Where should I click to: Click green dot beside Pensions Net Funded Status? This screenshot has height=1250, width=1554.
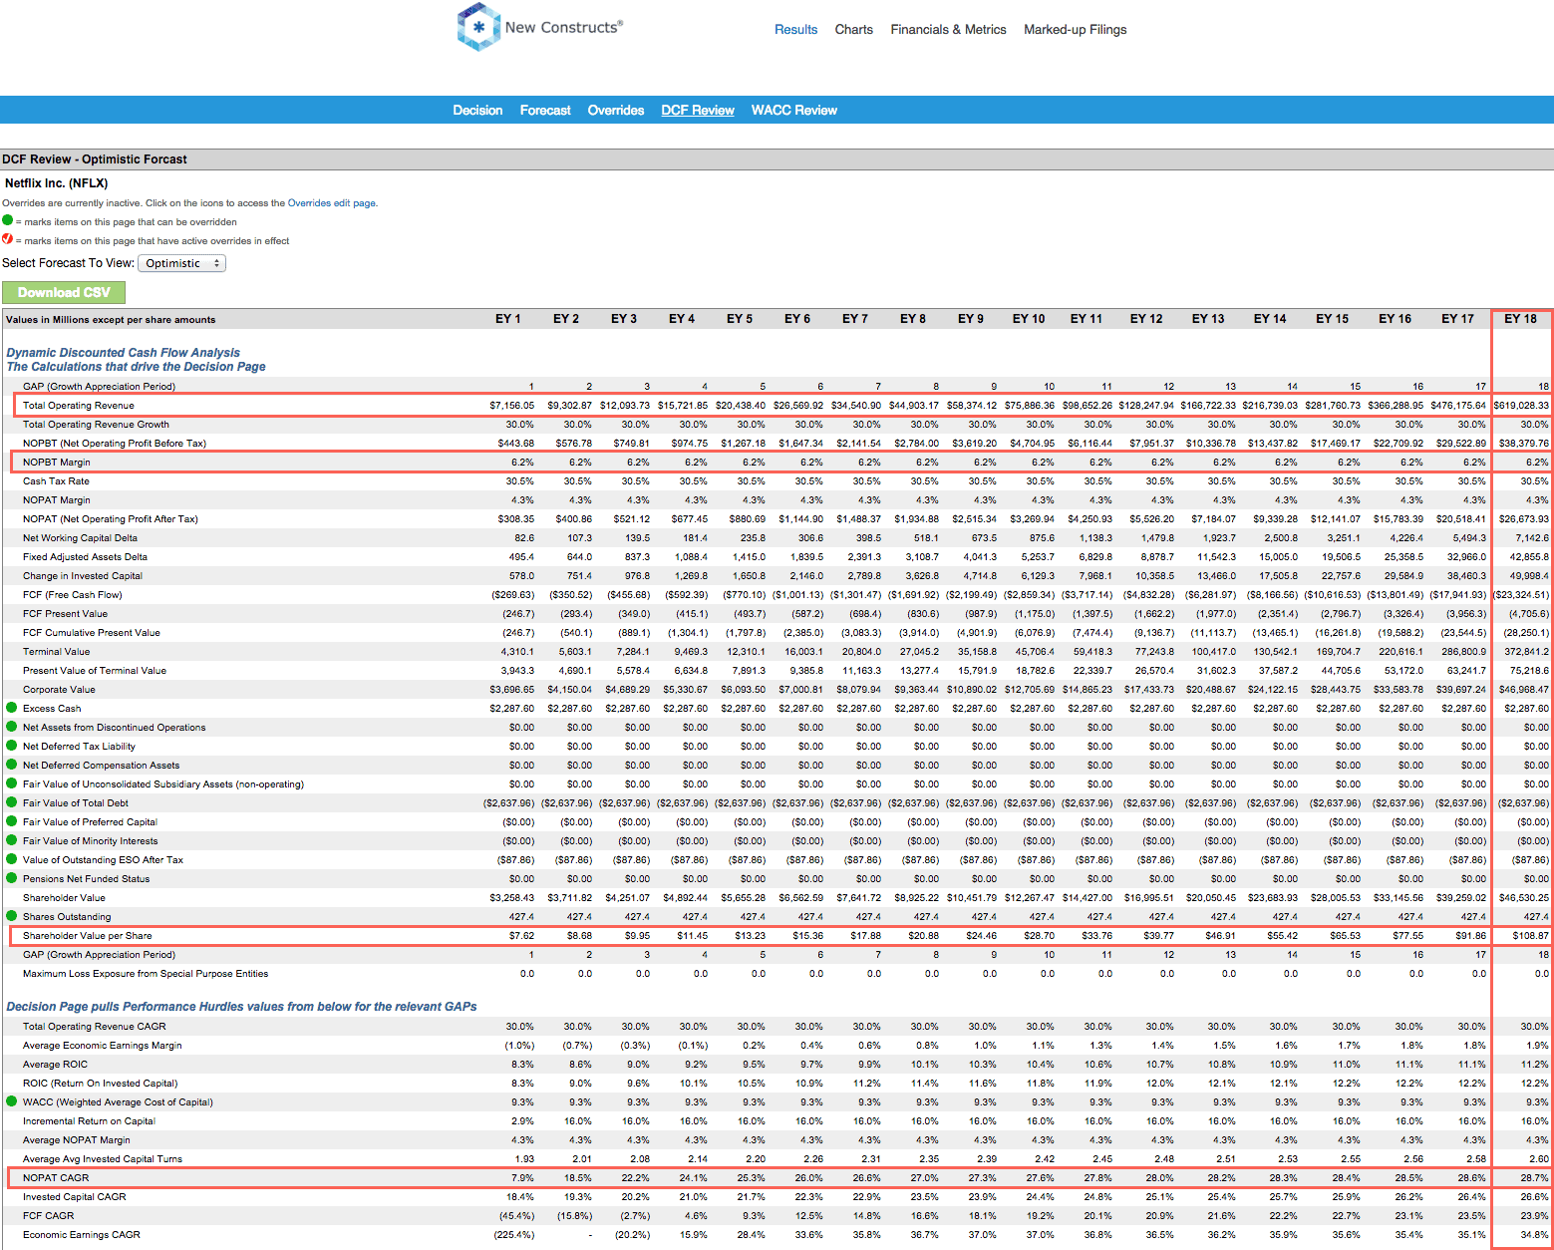[x=12, y=878]
